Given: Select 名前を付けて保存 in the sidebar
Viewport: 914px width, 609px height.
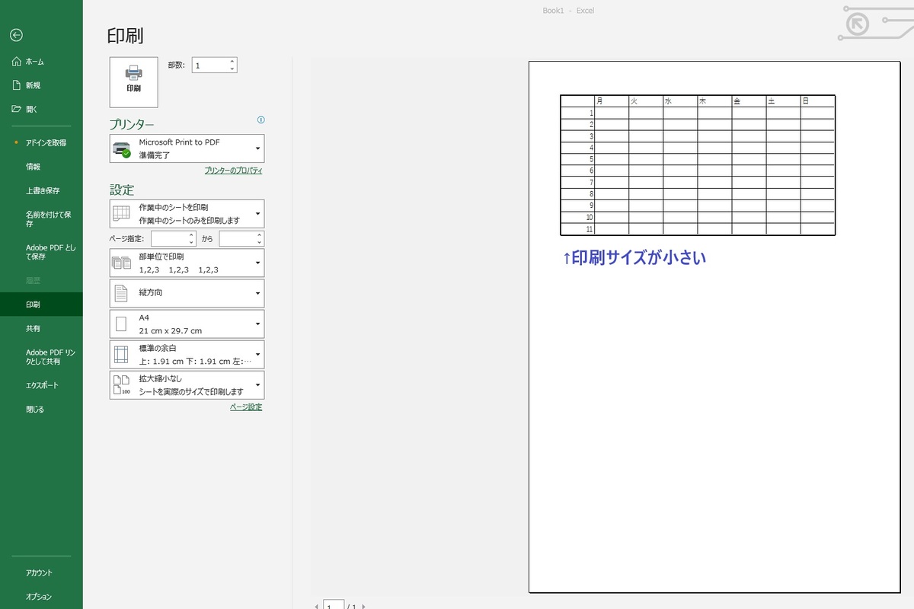Looking at the screenshot, I should click(49, 219).
